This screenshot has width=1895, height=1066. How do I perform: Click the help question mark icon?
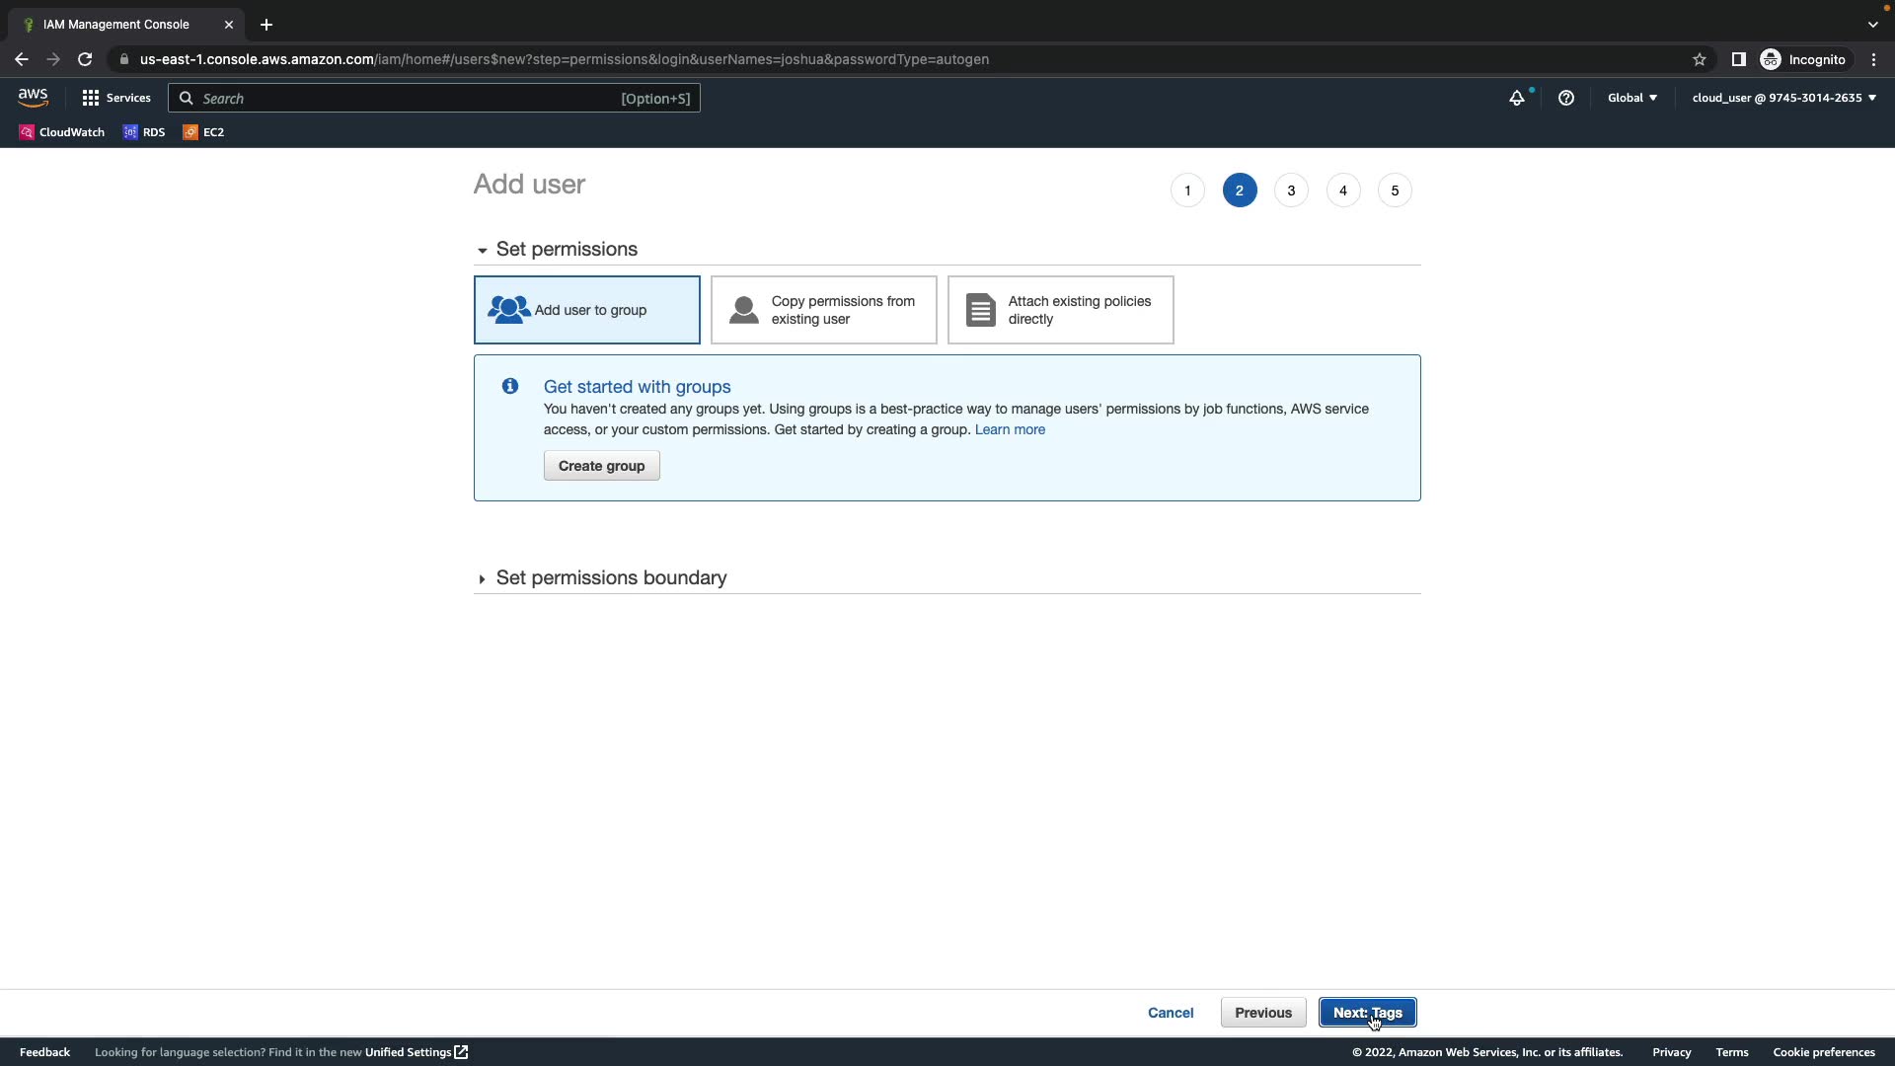tap(1565, 98)
